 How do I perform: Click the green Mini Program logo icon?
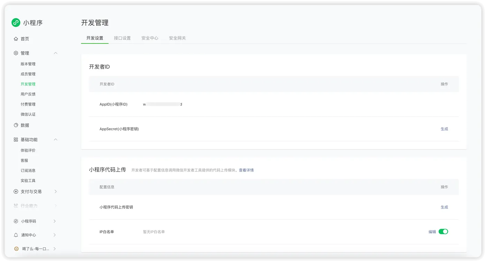pos(15,22)
